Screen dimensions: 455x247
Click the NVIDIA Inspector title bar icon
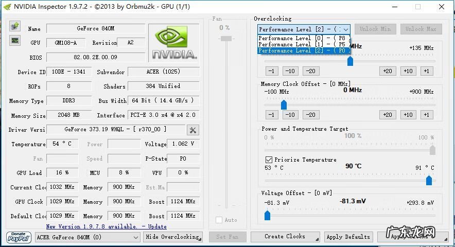tap(7, 7)
